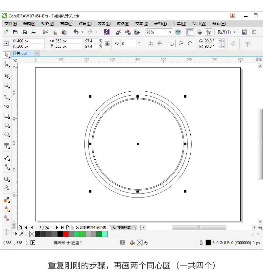
Task: Select the Artistic Media tool
Action: (x=7, y=106)
